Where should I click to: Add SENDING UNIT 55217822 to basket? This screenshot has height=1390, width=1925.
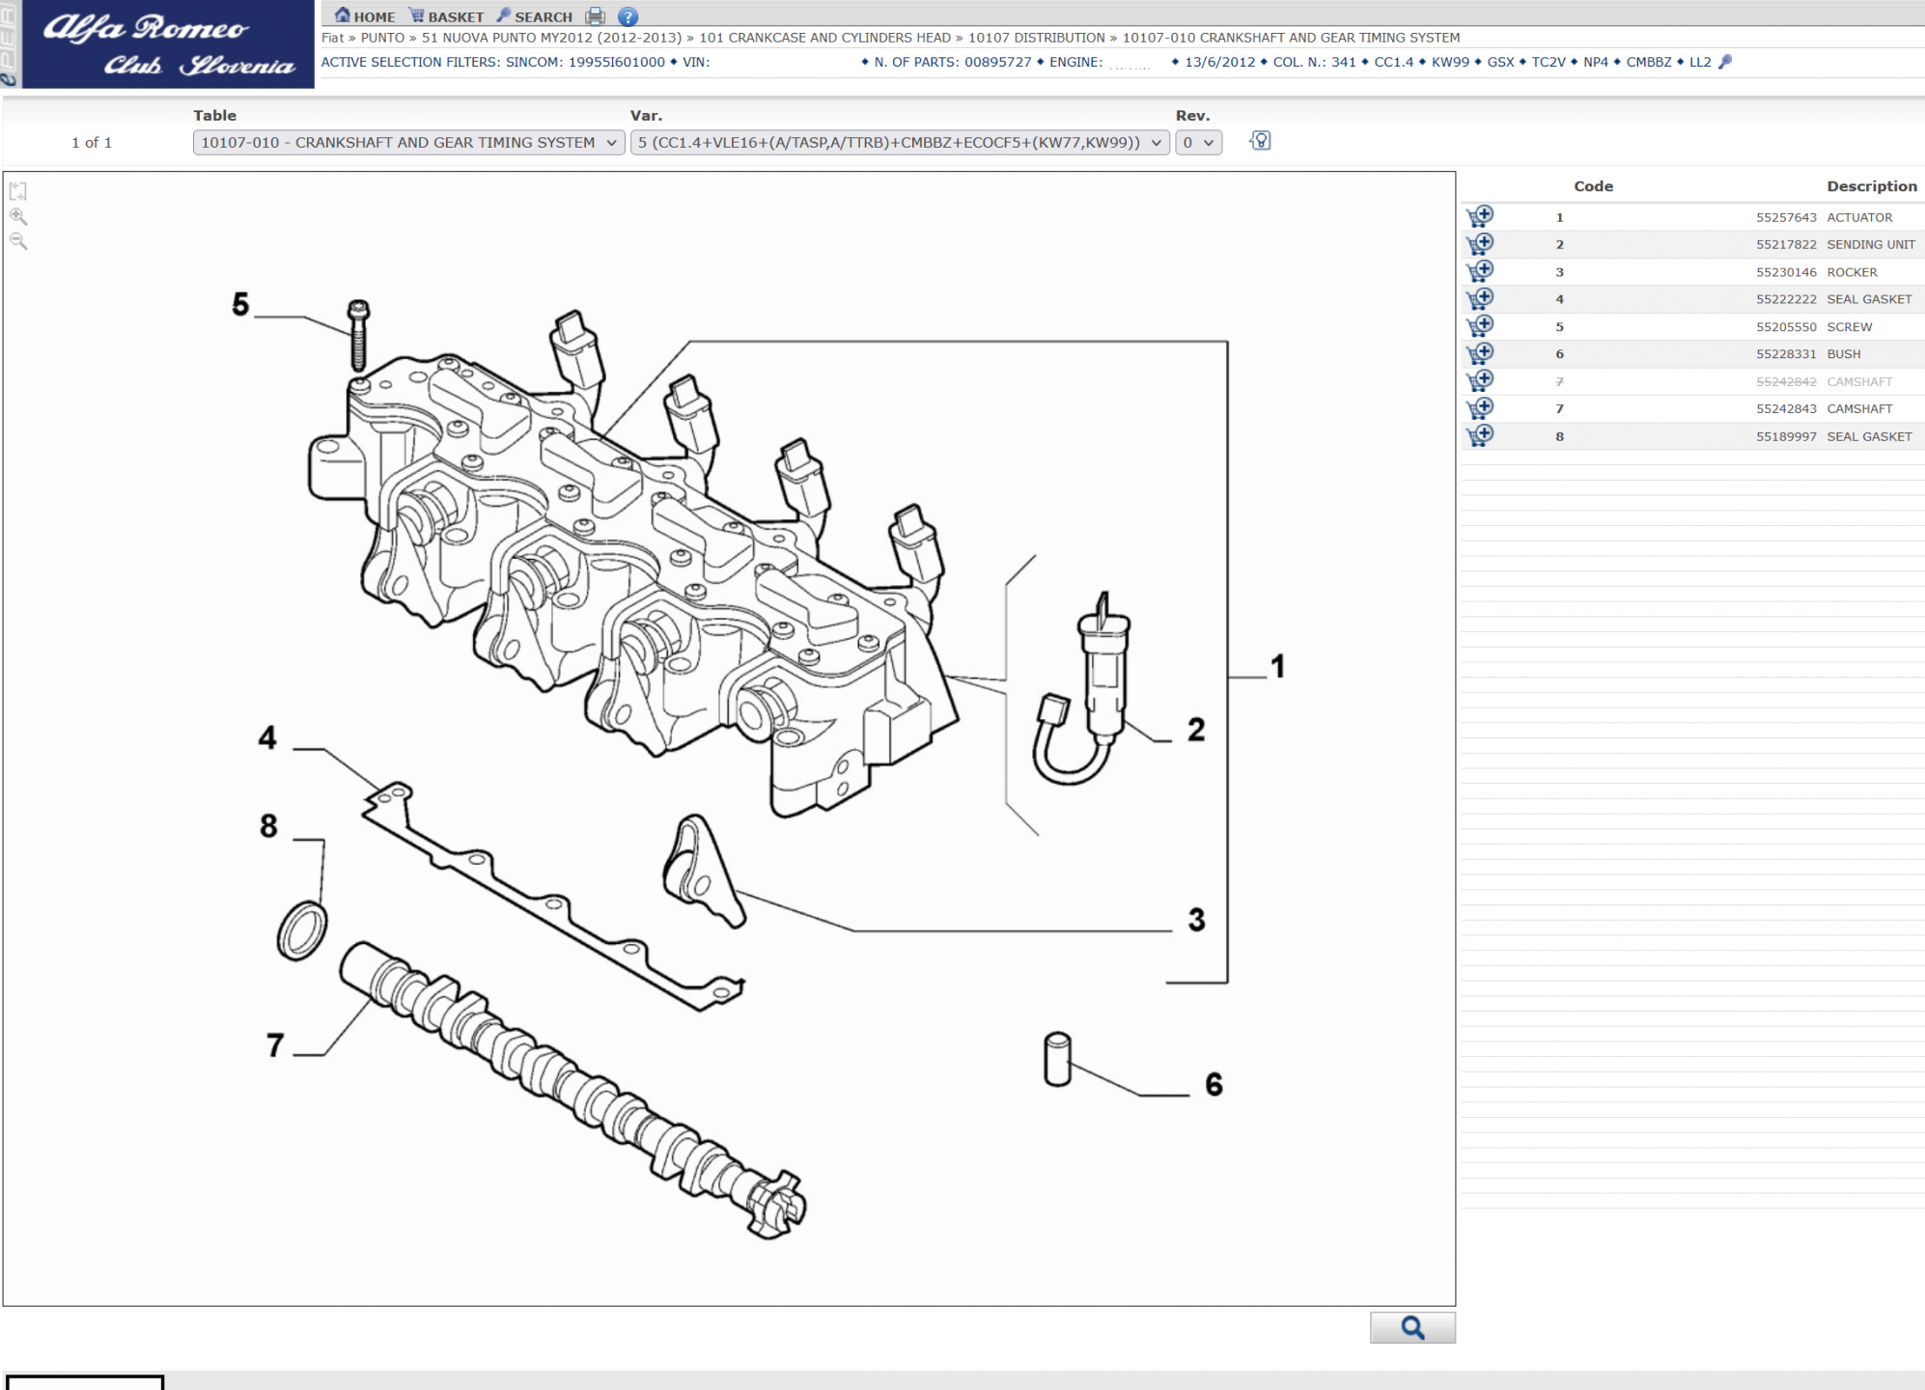pos(1479,243)
